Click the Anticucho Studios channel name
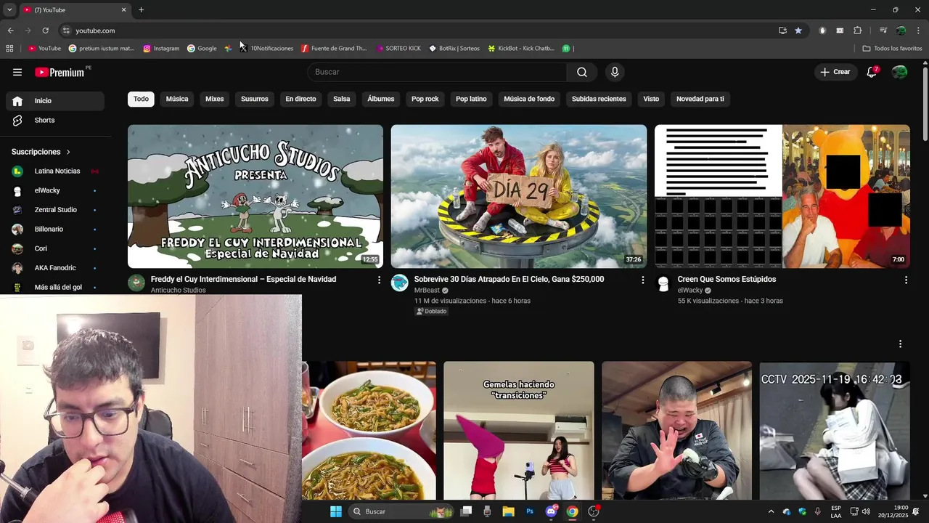This screenshot has width=929, height=523. coord(179,291)
